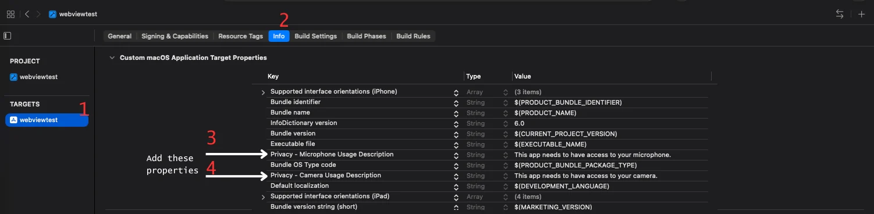The image size is (874, 214).
Task: Select webviewtest under PROJECT
Action: [x=38, y=77]
